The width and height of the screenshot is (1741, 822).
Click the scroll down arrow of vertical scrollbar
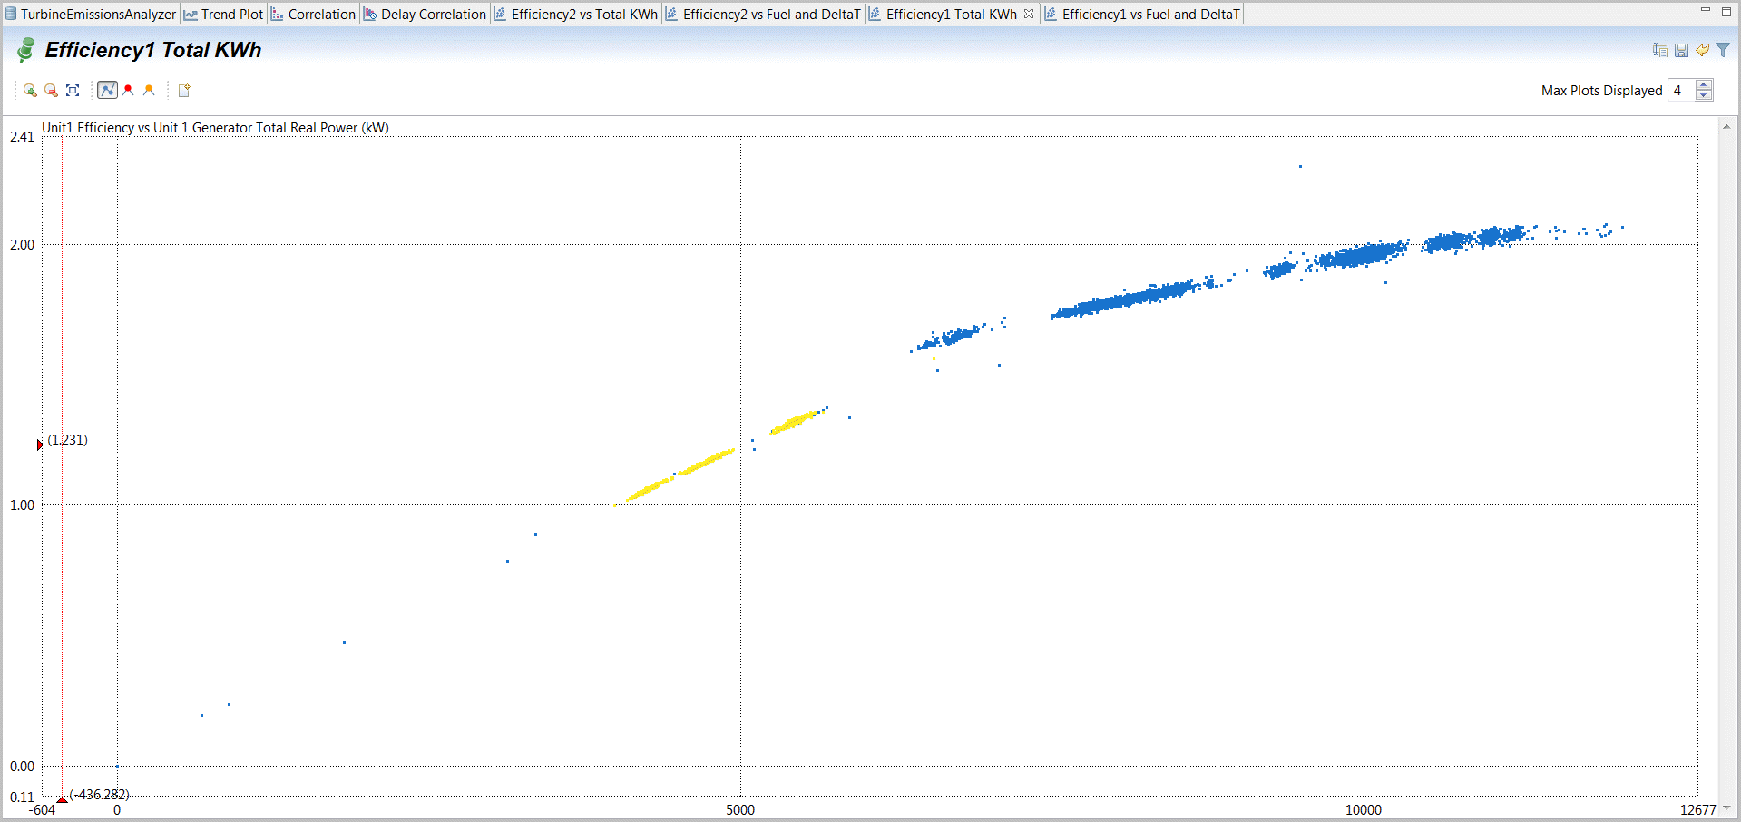click(x=1726, y=807)
